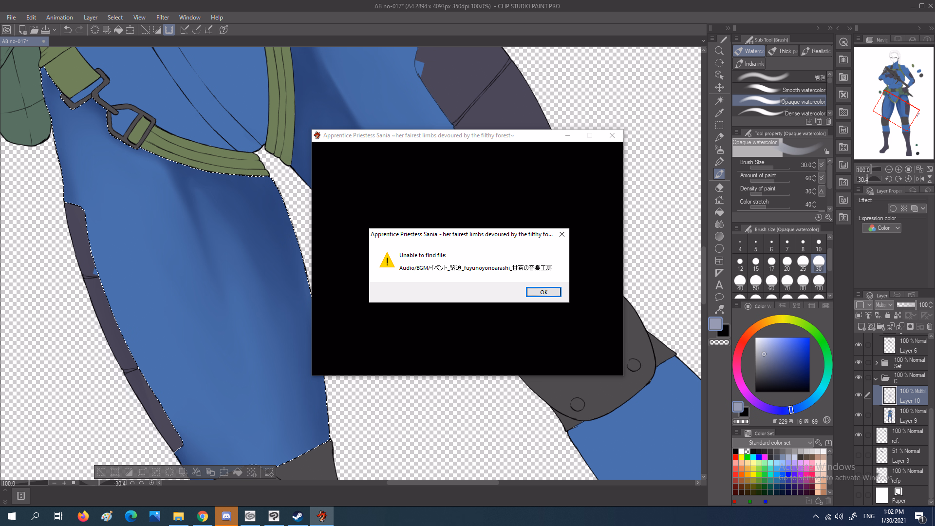Screen dimensions: 935x526
Task: Select the Airbrush tool
Action: (719, 150)
